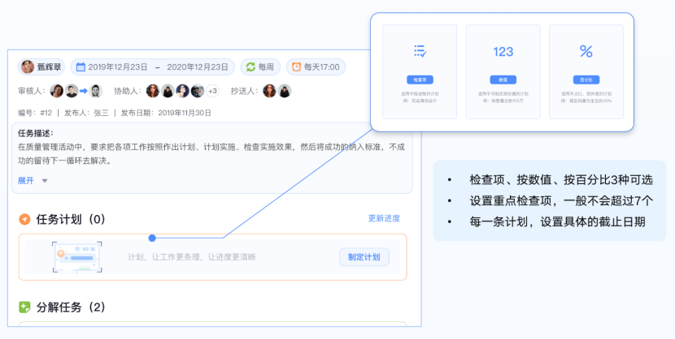Click the green refresh icon next to 每周
This screenshot has width=675, height=339.
pyautogui.click(x=251, y=67)
